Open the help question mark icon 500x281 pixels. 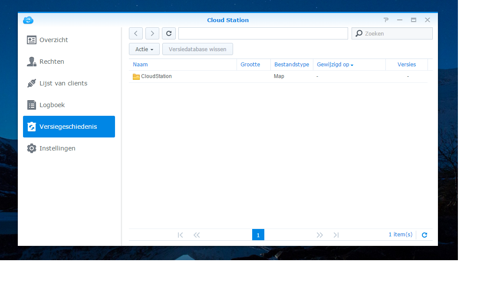[x=386, y=20]
